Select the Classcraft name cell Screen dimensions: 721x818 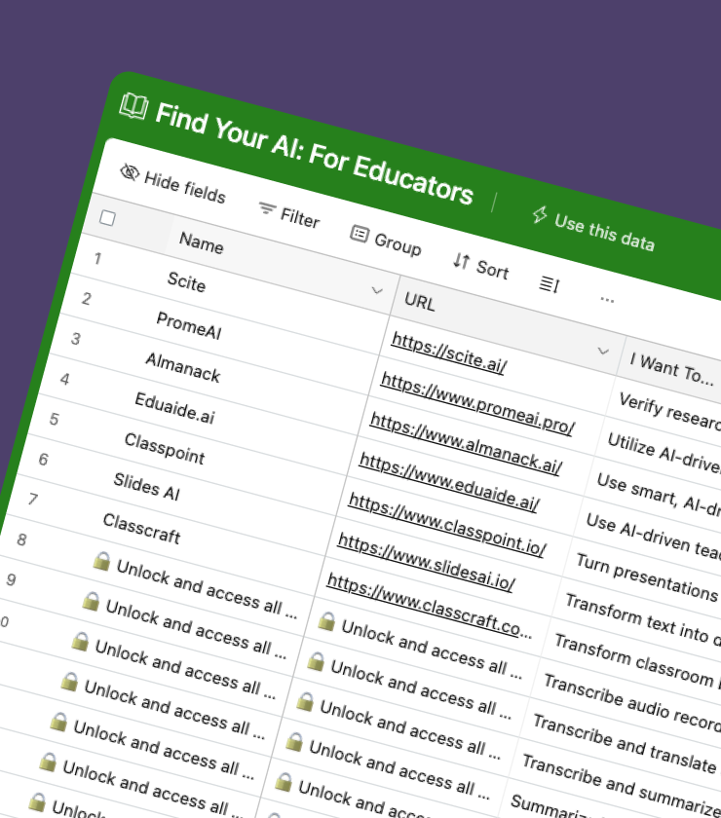click(x=141, y=529)
